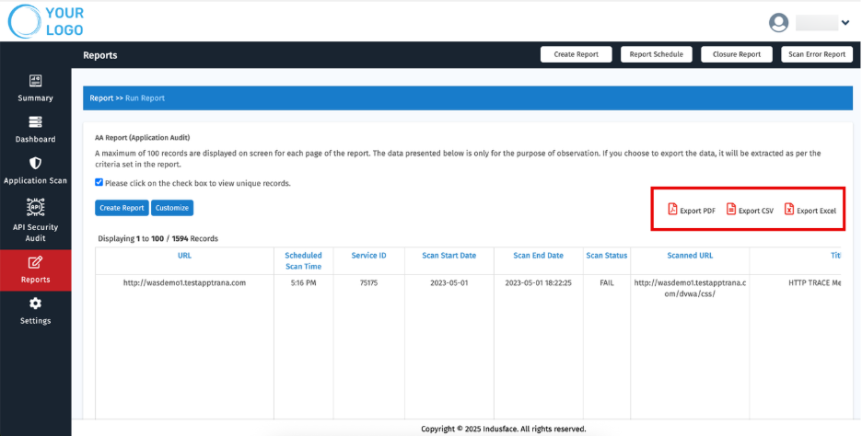The width and height of the screenshot is (862, 436).
Task: Click the Summary icon in sidebar
Action: pyautogui.click(x=35, y=81)
